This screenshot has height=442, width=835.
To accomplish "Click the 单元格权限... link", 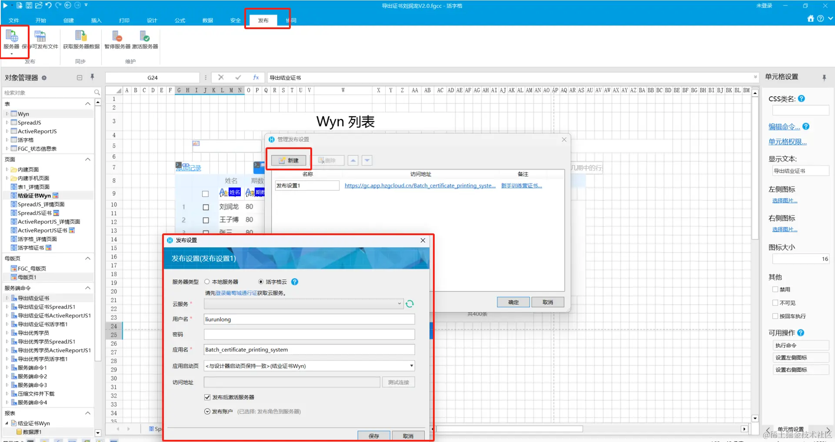I will pyautogui.click(x=788, y=142).
